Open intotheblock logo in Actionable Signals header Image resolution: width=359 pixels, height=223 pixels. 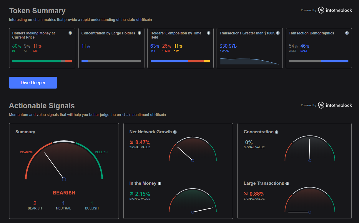click(x=335, y=105)
